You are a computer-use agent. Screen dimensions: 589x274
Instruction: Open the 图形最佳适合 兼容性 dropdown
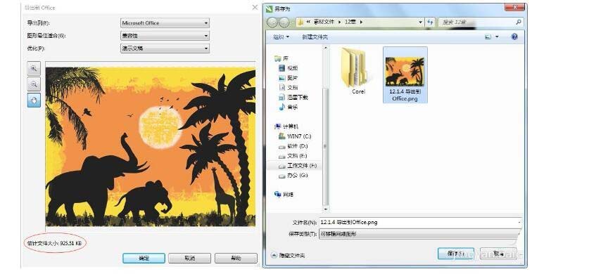(x=165, y=36)
